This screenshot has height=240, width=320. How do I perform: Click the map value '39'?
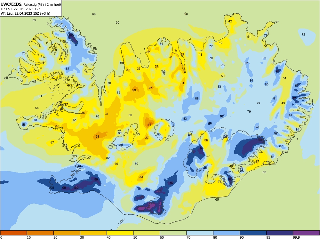click(168, 126)
